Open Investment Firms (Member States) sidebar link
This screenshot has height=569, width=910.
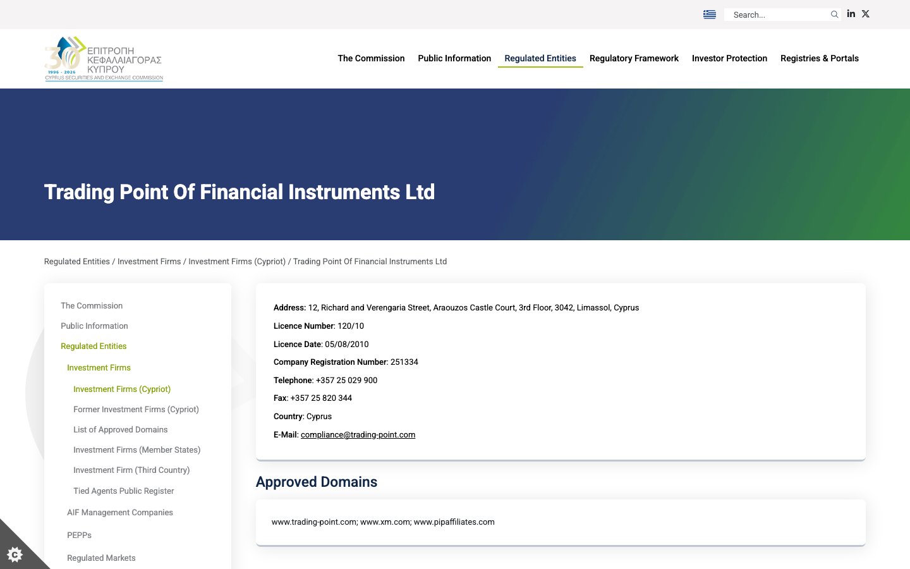136,450
